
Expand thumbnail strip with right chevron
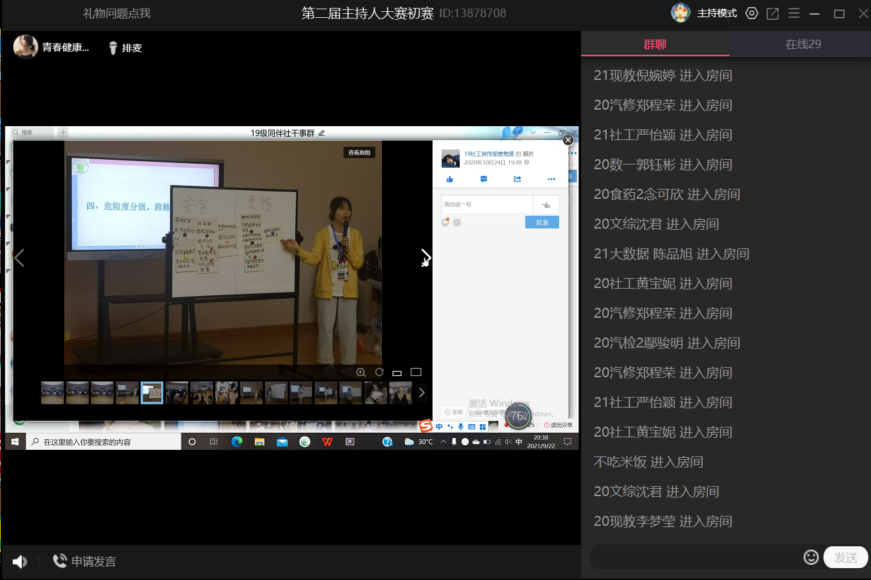(422, 392)
